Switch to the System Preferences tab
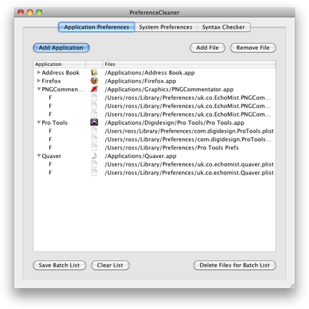Viewport: 309px width, 309px height. 166,27
